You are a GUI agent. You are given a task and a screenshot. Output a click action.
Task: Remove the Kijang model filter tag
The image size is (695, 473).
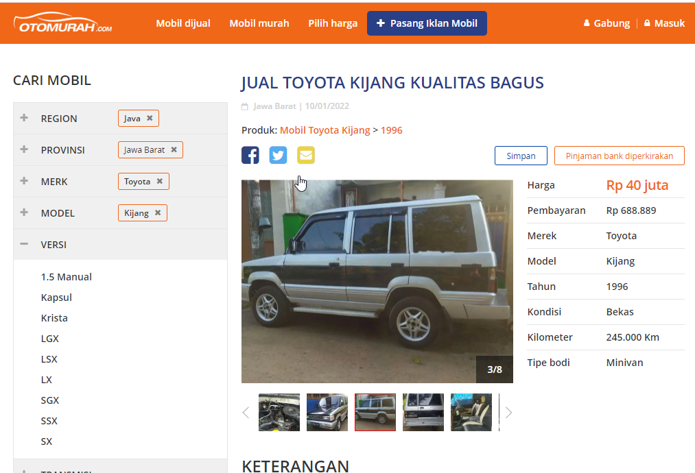pyautogui.click(x=157, y=213)
